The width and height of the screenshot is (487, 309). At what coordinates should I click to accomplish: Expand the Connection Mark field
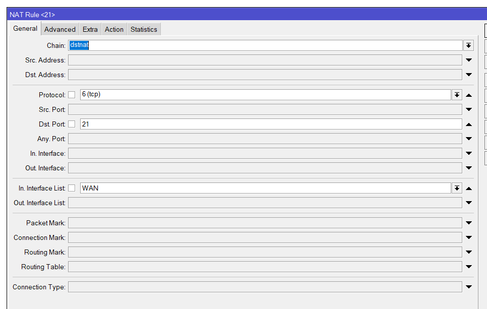pyautogui.click(x=469, y=237)
